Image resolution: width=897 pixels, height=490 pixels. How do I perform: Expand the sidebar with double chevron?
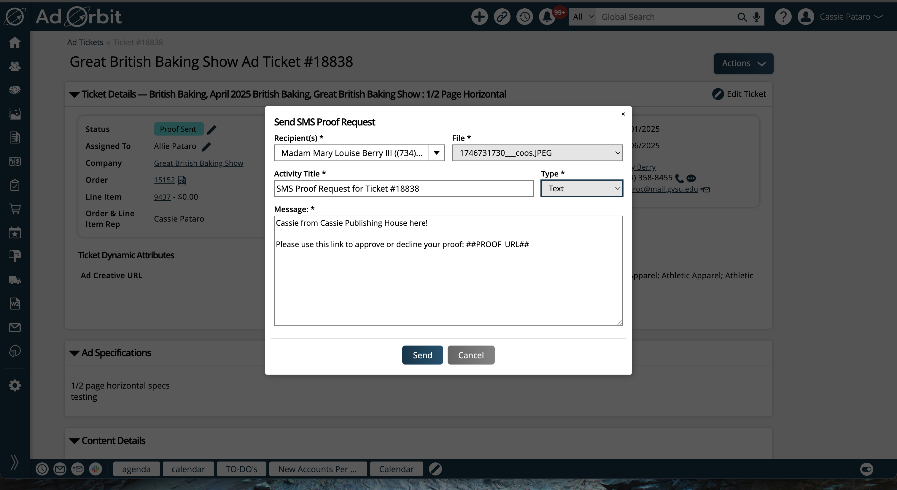click(14, 462)
